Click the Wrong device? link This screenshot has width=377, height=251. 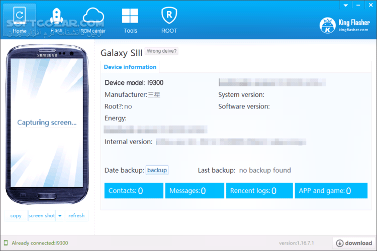[x=161, y=51]
